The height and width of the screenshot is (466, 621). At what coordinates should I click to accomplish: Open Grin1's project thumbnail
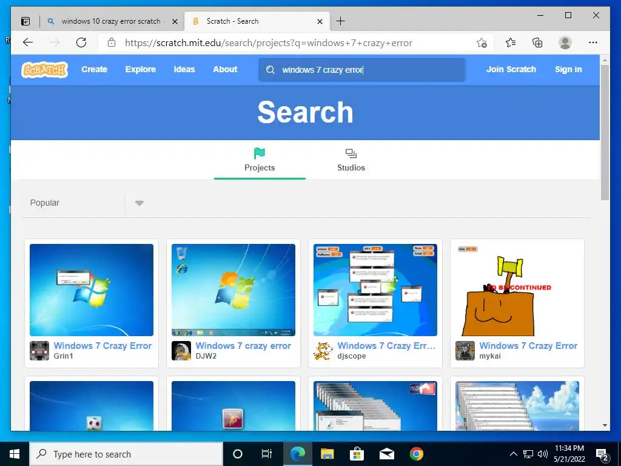pos(92,290)
